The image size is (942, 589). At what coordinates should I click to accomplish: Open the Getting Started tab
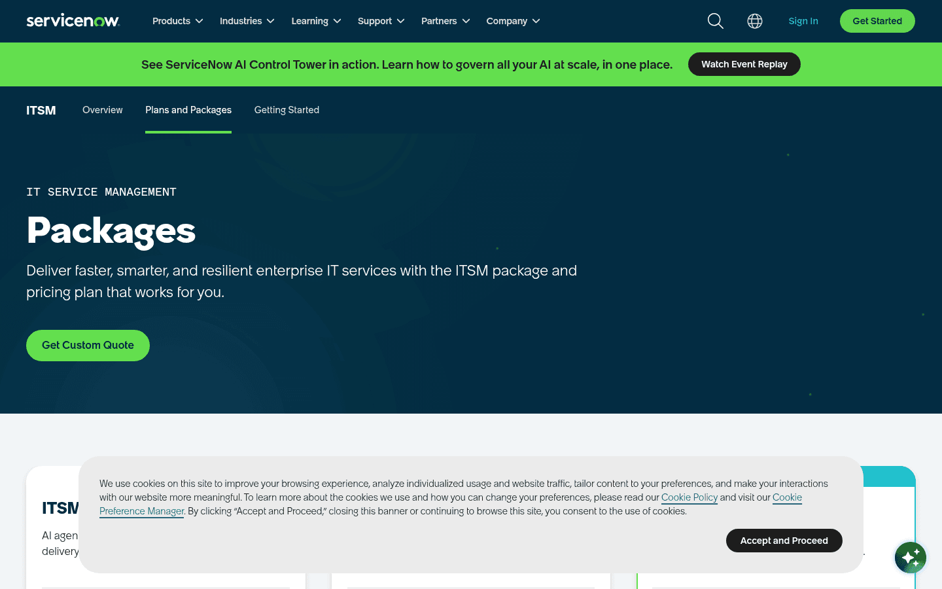pyautogui.click(x=287, y=110)
